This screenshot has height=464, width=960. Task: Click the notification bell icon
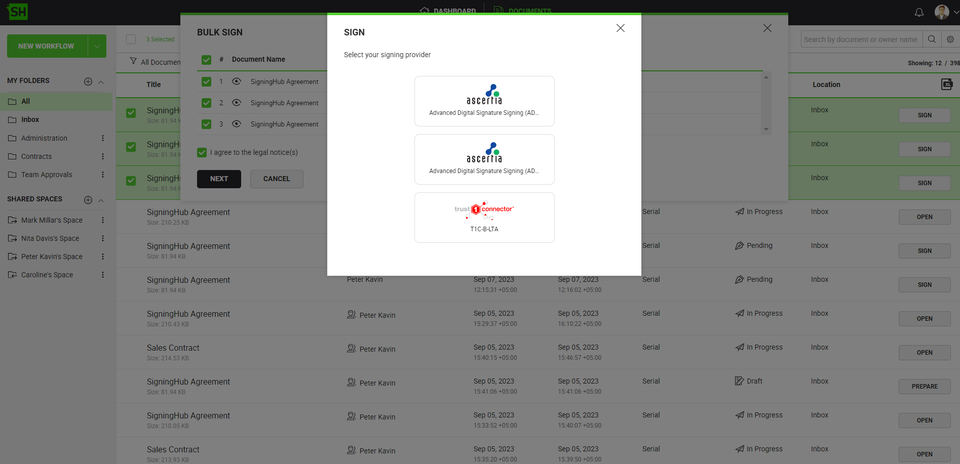tap(919, 13)
